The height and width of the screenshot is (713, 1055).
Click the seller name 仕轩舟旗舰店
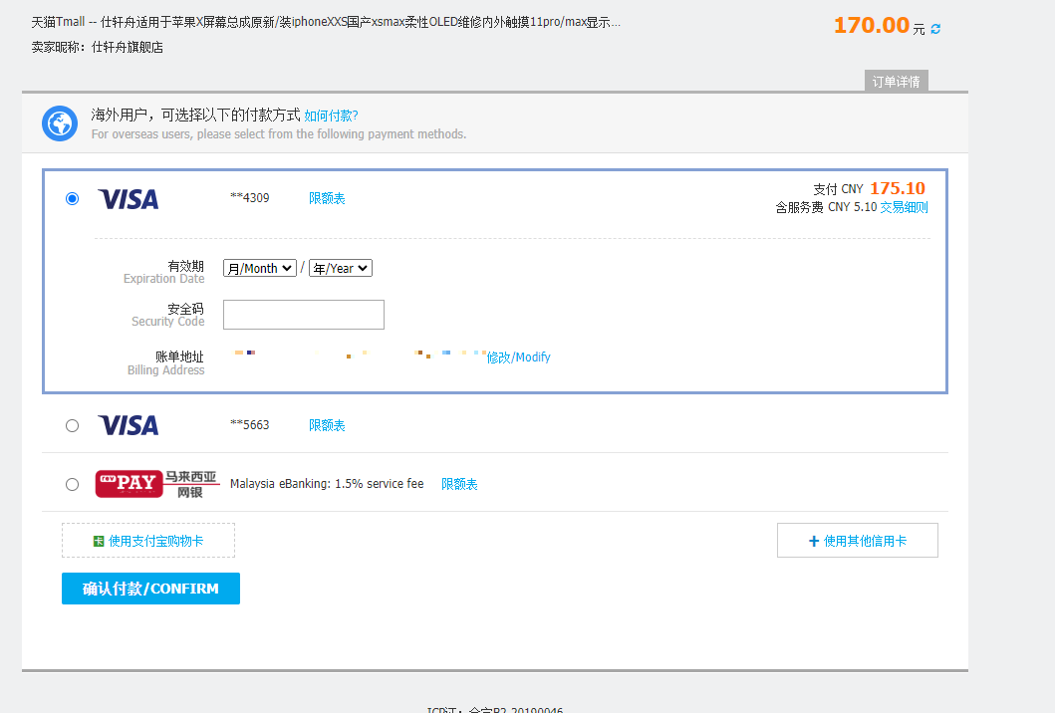[128, 47]
